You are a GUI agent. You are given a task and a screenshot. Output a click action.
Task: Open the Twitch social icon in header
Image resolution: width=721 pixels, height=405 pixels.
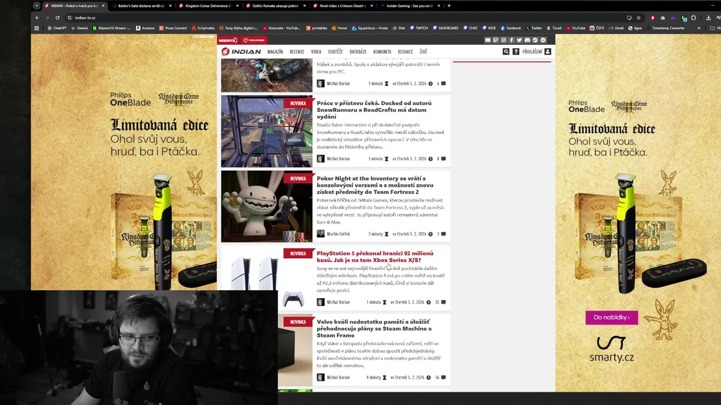496,40
